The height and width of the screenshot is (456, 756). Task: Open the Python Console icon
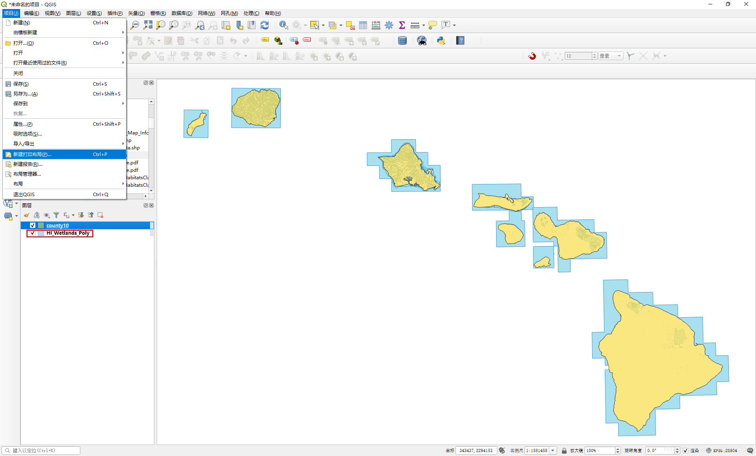click(x=441, y=40)
